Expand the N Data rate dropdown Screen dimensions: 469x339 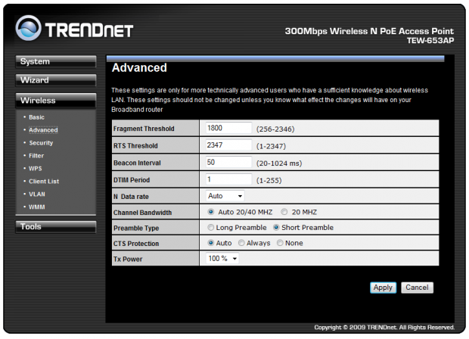pyautogui.click(x=225, y=196)
